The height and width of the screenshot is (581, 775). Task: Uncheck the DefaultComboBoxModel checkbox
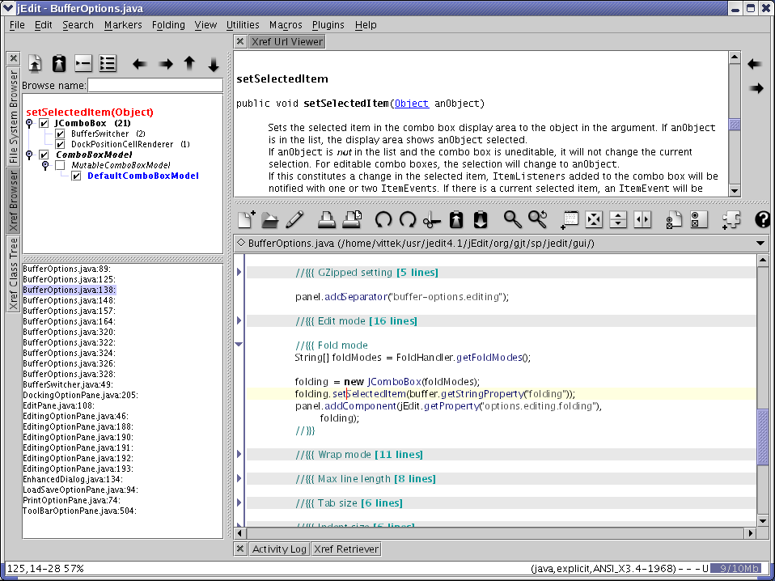pos(76,176)
